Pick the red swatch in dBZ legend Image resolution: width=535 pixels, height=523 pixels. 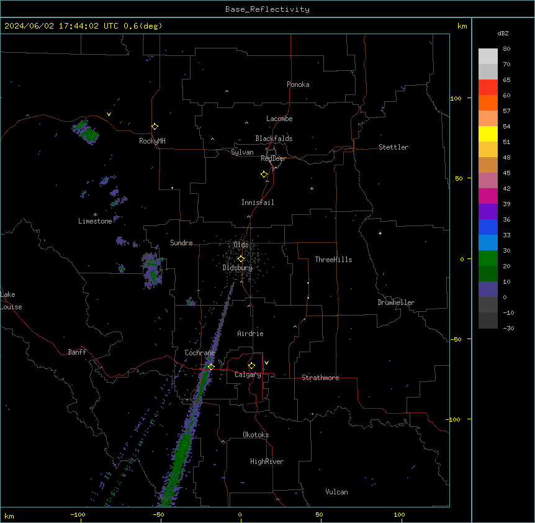(488, 87)
